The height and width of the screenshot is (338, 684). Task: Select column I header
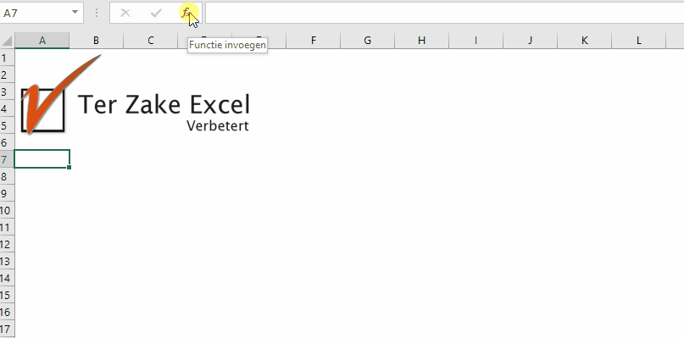coord(475,41)
